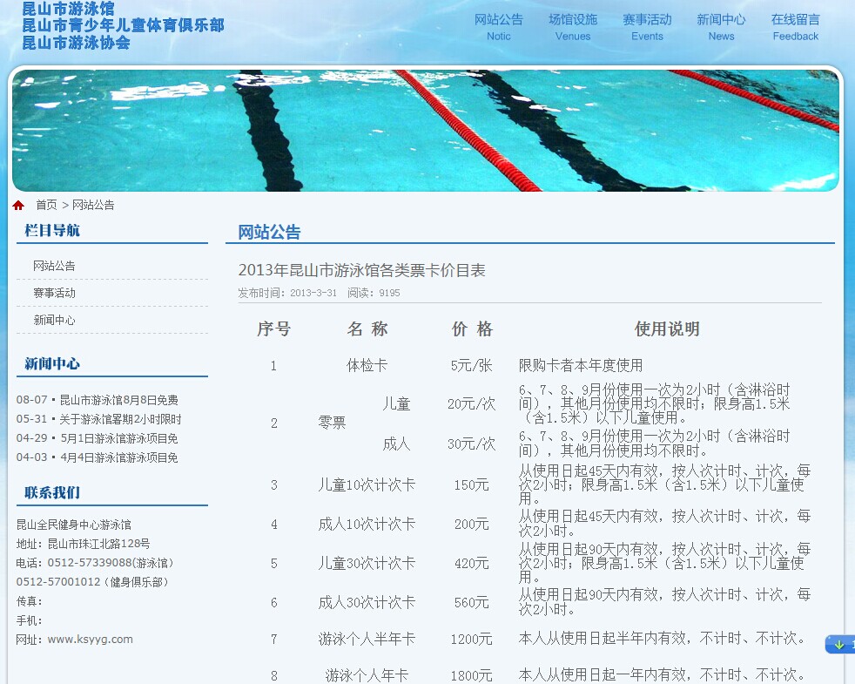Click the 首页 breadcrumb link
The image size is (855, 684).
click(46, 206)
